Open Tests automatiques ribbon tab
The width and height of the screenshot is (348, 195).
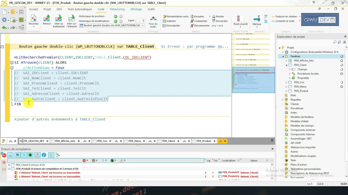point(80,9)
